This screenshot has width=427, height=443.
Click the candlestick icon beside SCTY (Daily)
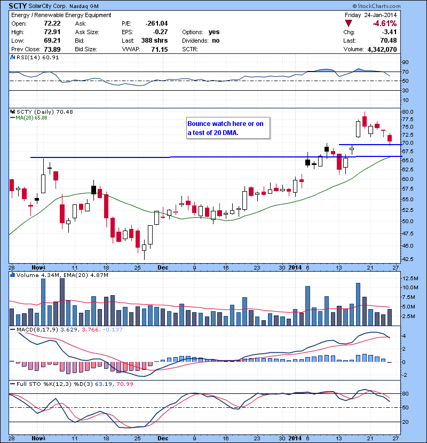[13, 112]
